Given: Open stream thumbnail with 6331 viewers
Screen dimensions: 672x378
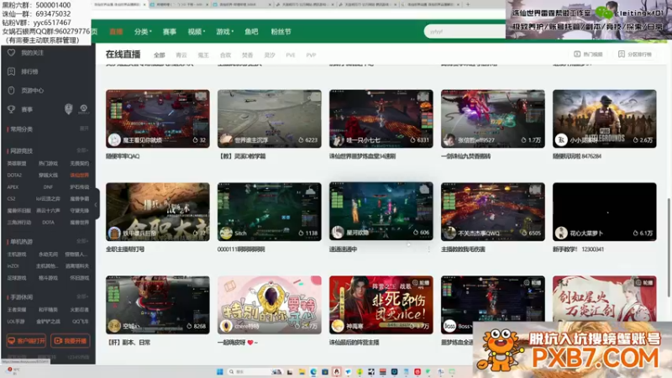Looking at the screenshot, I should (x=381, y=118).
